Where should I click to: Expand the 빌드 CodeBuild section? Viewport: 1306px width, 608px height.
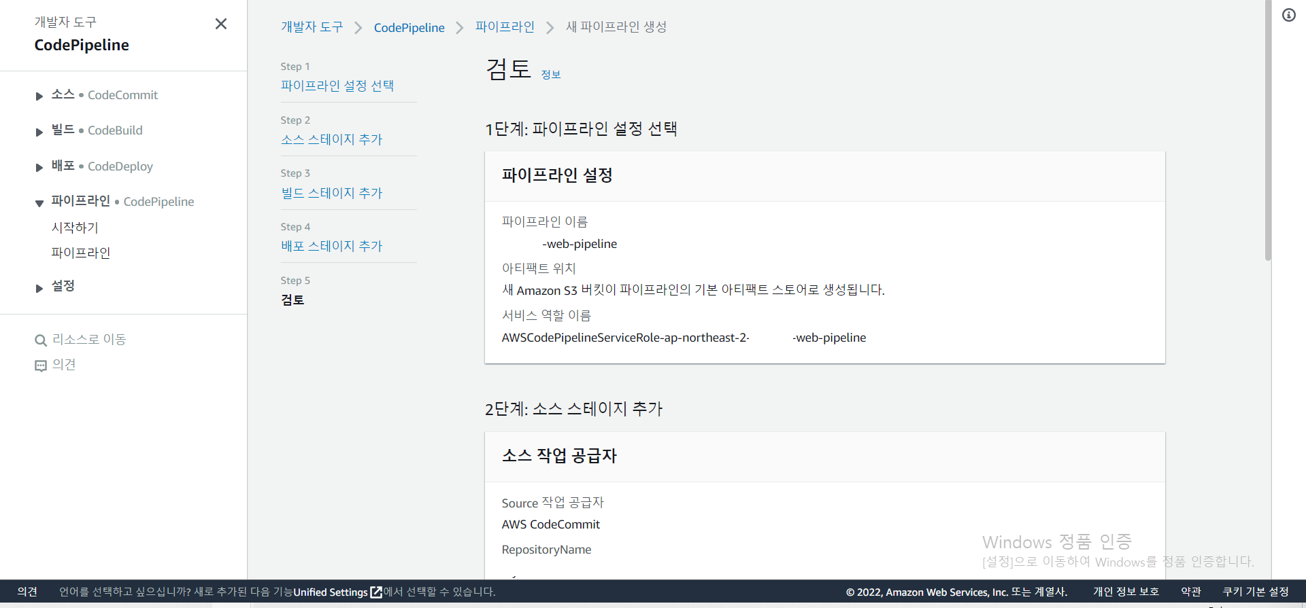39,132
